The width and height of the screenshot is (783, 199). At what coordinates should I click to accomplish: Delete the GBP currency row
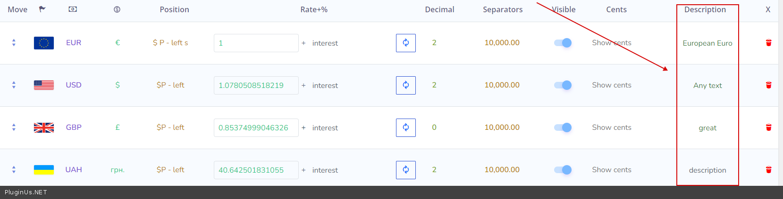click(768, 127)
